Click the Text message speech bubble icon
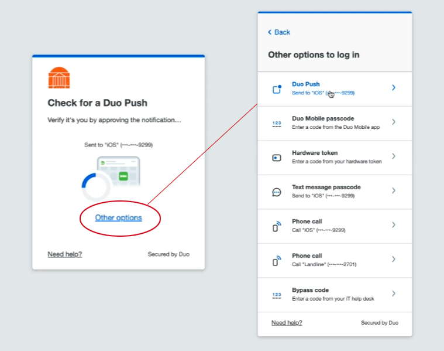Viewport: 444px width, 351px height. 277,192
